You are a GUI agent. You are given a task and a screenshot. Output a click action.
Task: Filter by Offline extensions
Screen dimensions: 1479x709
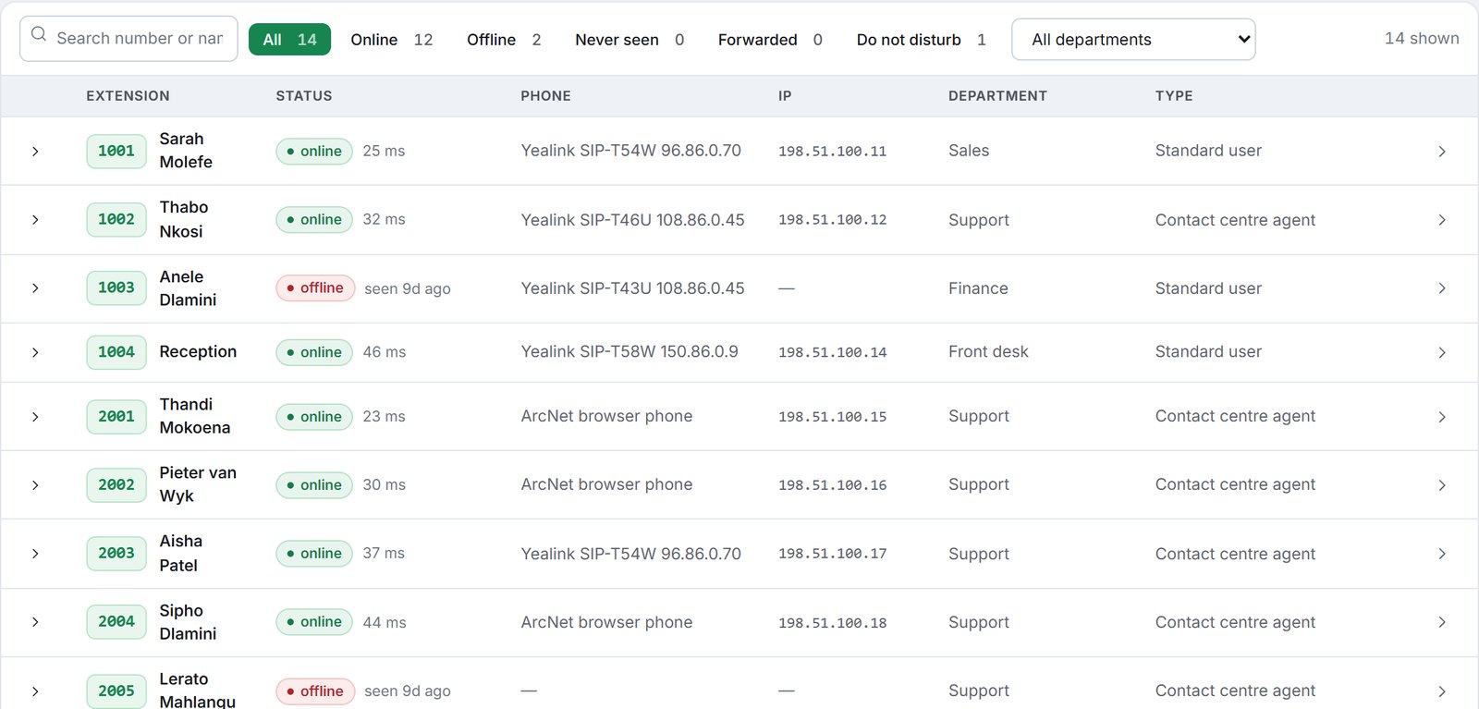coord(504,39)
